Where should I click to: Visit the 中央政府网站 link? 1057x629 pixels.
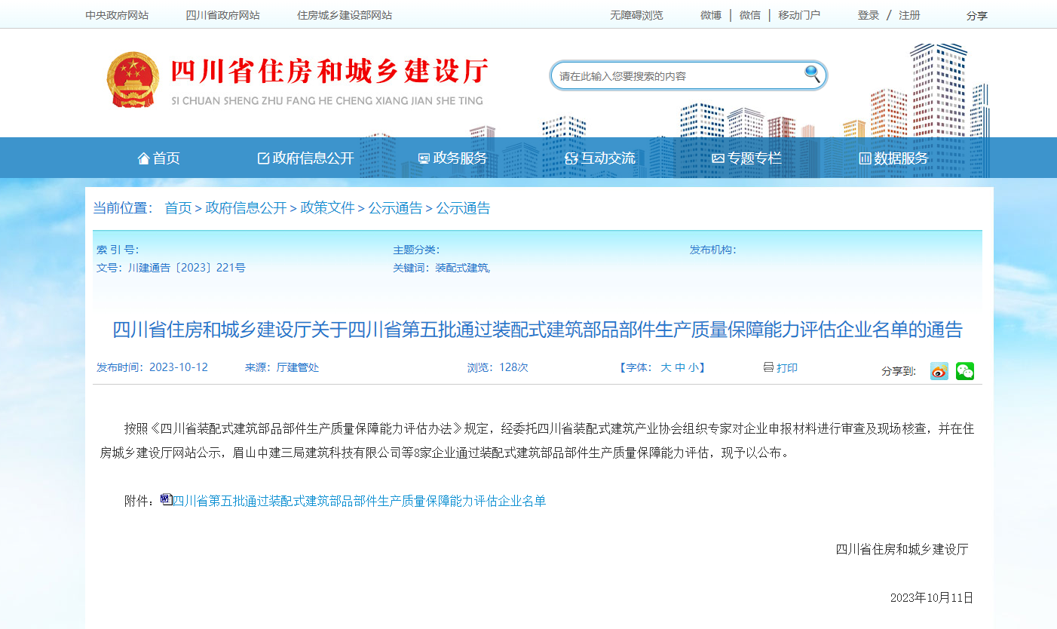point(116,14)
